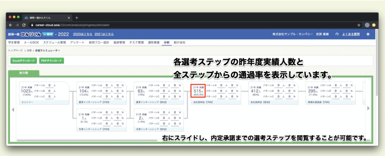
Task: Click the 412人 value in 会社説明会【参加】
Action: [x=255, y=91]
